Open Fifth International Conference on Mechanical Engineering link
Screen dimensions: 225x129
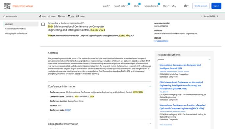coord(181,85)
